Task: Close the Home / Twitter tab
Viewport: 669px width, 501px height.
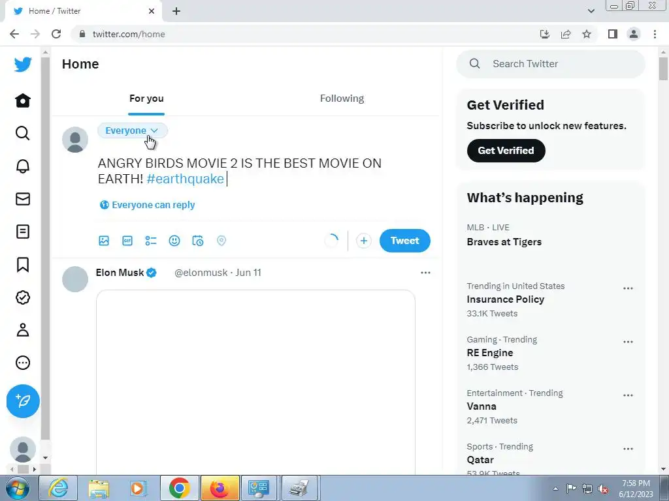Action: pos(152,11)
